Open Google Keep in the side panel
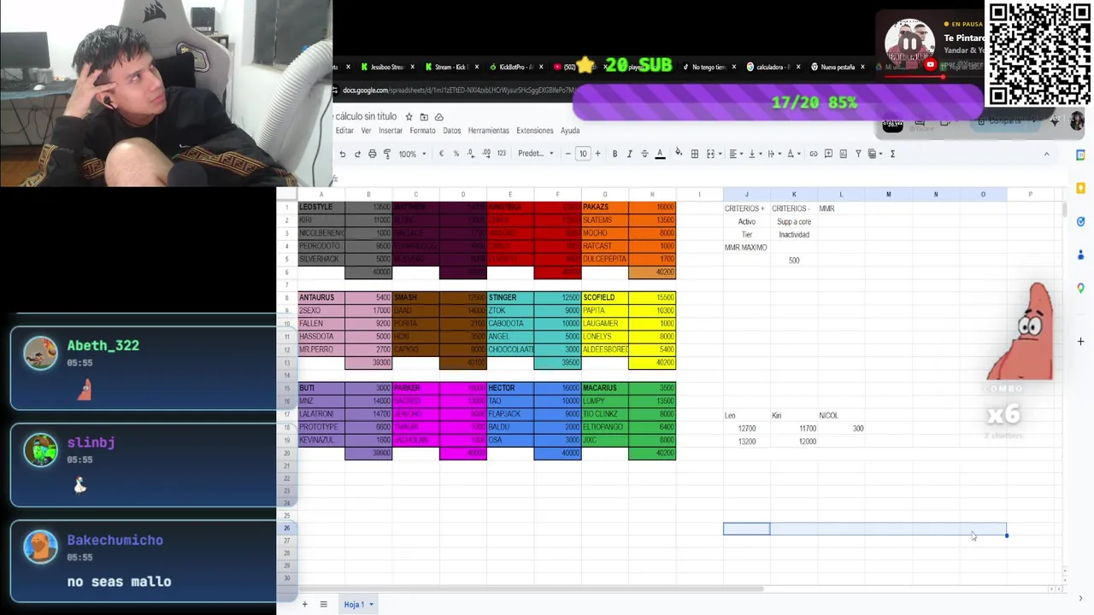 (x=1080, y=188)
